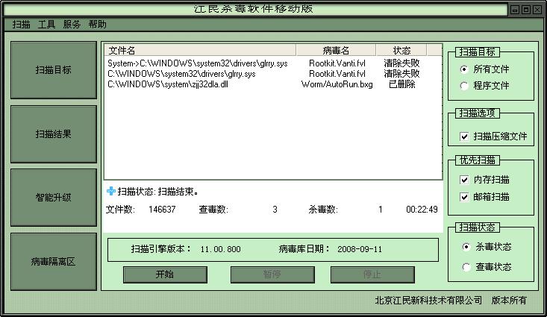This screenshot has width=547, height=317.
Task: Open the 病毒隔离区 quarantine section
Action: pyautogui.click(x=54, y=262)
